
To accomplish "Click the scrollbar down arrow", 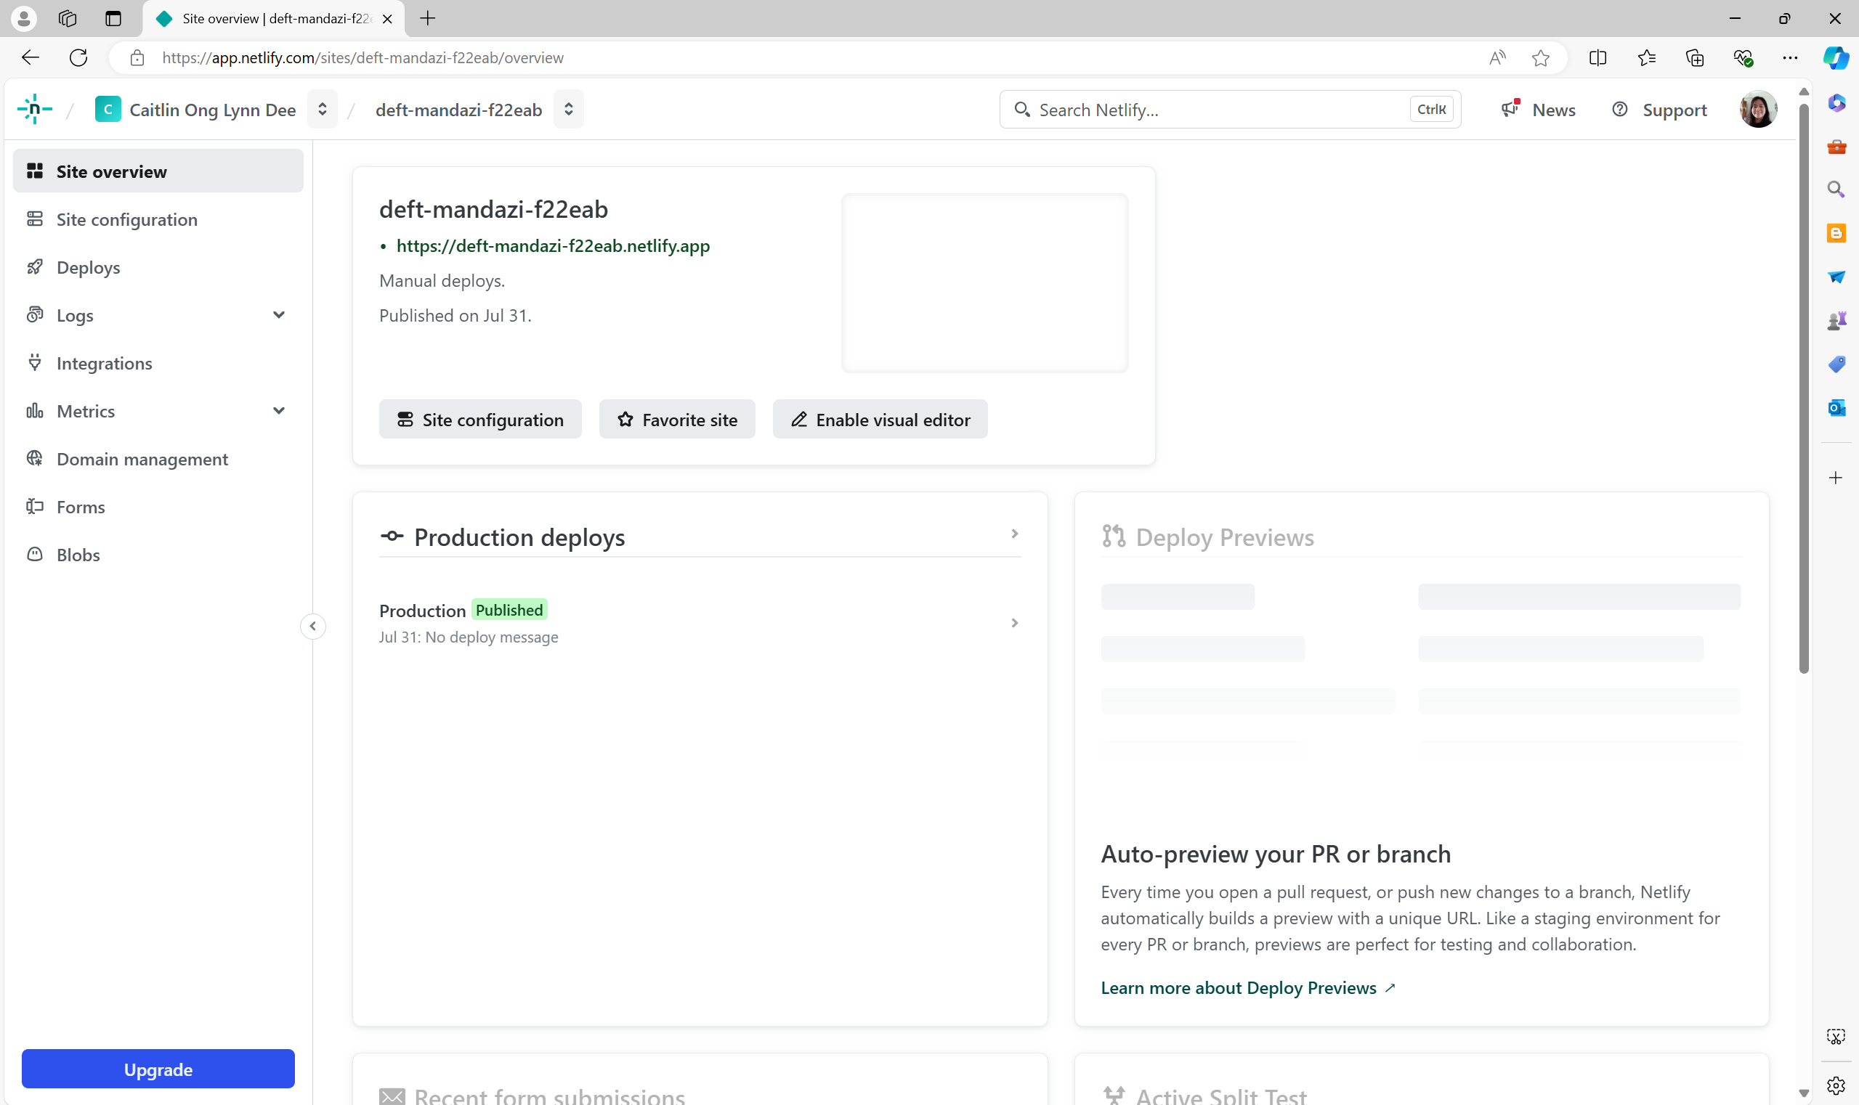I will pos(1804,1093).
